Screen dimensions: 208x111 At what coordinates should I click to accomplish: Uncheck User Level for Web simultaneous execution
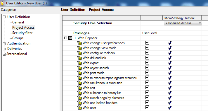tap(147, 83)
